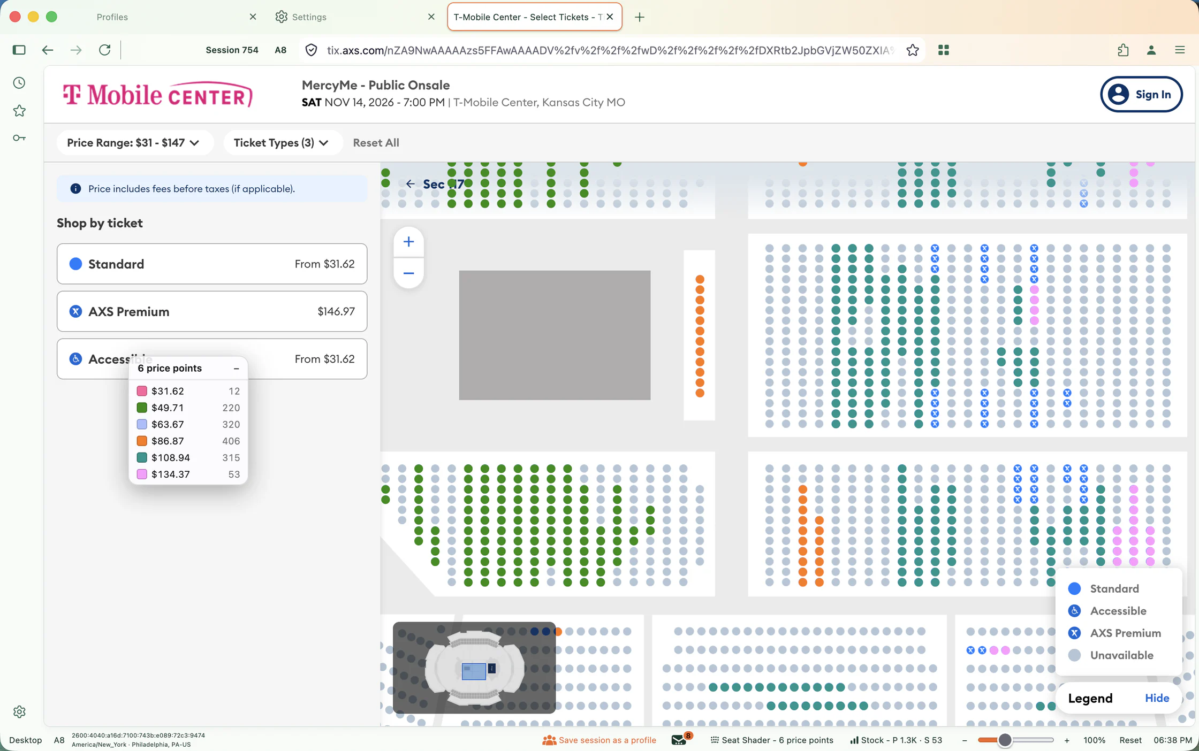The image size is (1199, 751).
Task: Open the key passwords icon in sidebar
Action: tap(19, 138)
